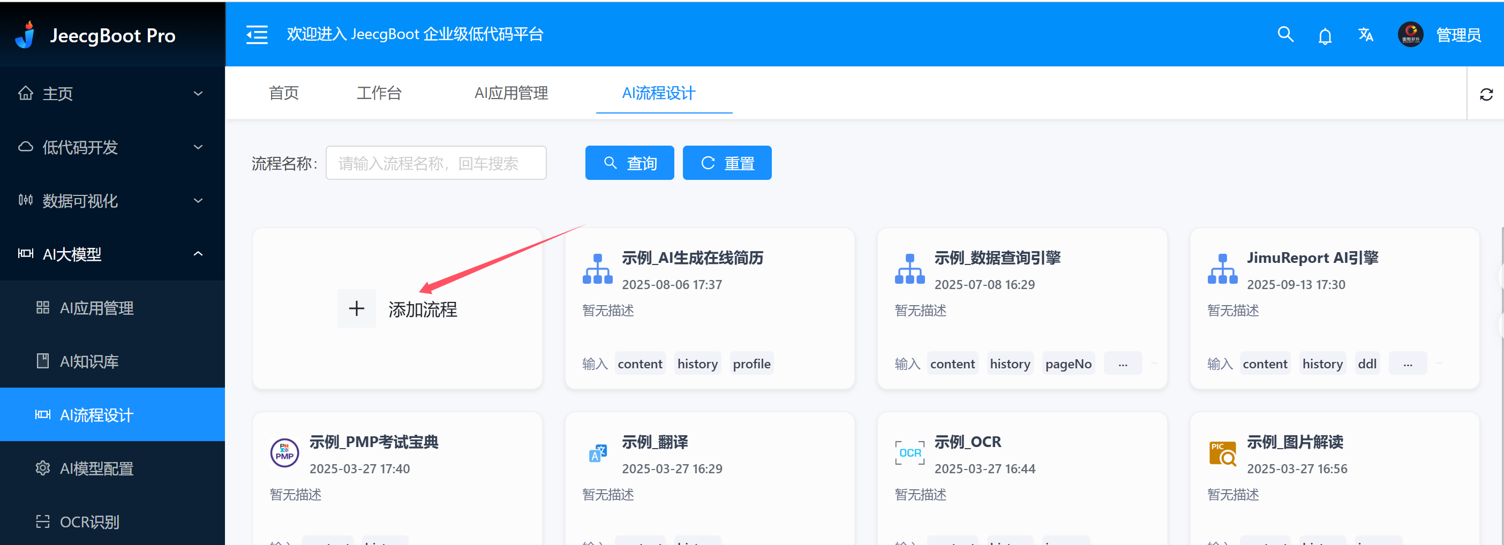Refresh the page with the reload icon
The width and height of the screenshot is (1504, 545).
pos(1486,95)
